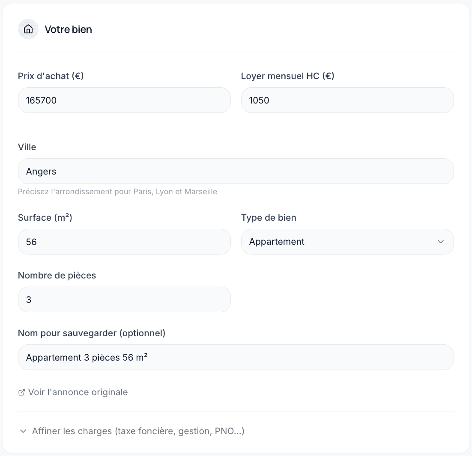
Task: Click the house icon beside Votre bien
Action: [28, 29]
